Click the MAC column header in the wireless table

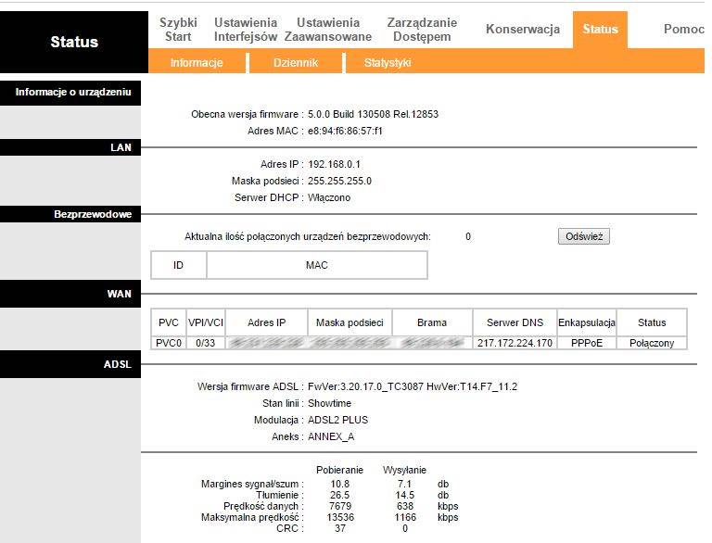coord(316,265)
